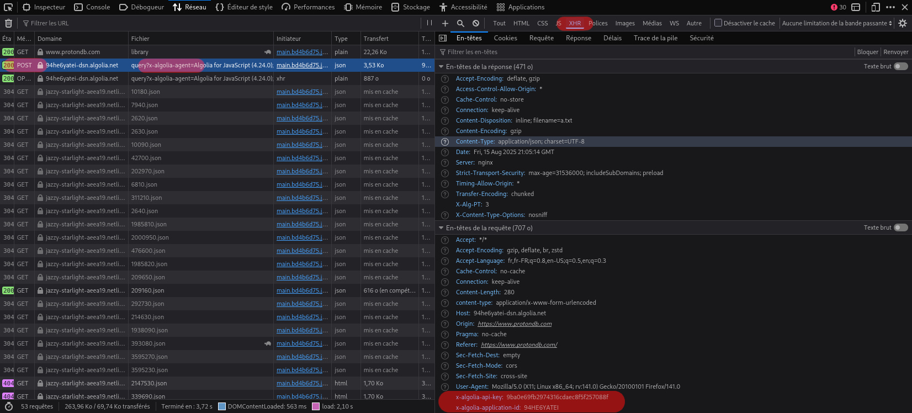912x413 pixels.
Task: Open network settings gear
Action: [903, 23]
